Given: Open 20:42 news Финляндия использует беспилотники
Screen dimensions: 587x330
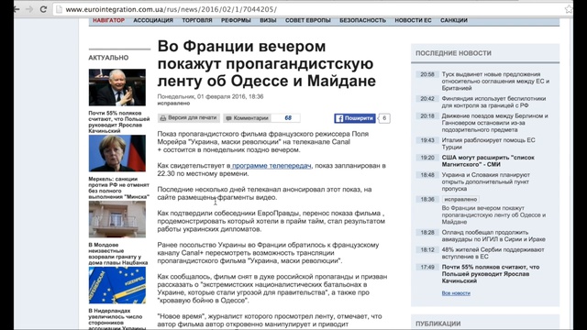Looking at the screenshot, I should (493, 102).
